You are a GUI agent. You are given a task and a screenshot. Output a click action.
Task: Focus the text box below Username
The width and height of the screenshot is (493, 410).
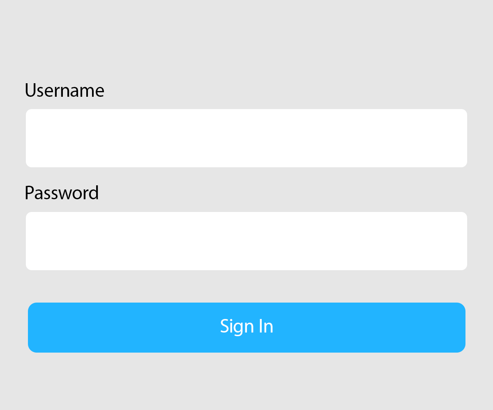246,138
